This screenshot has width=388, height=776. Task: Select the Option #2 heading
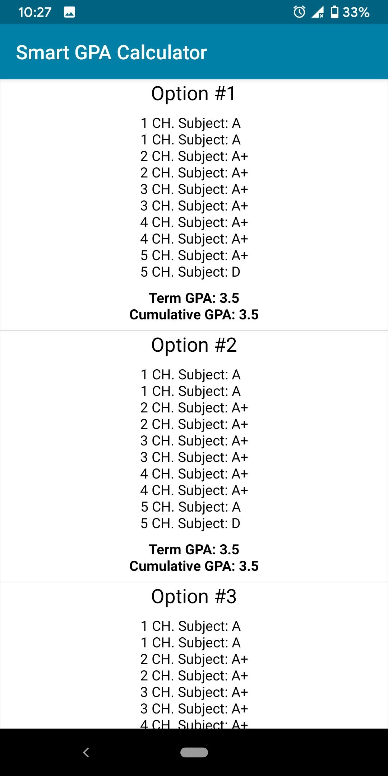coord(194,345)
